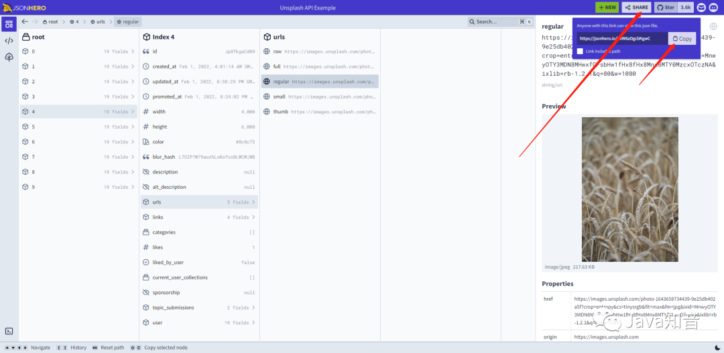Open root item 3
The image size is (724, 353).
(78, 96)
